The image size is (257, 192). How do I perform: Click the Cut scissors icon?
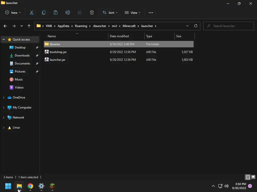click(x=31, y=12)
